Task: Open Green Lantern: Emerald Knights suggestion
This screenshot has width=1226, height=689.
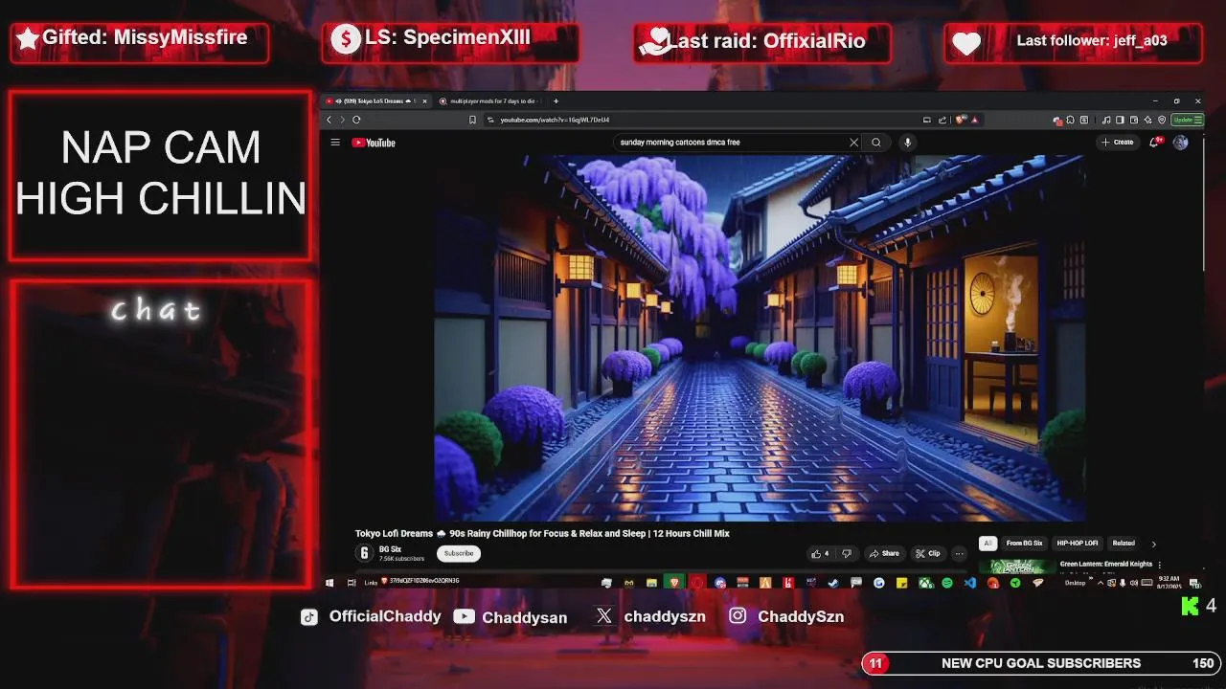Action: pyautogui.click(x=1106, y=565)
